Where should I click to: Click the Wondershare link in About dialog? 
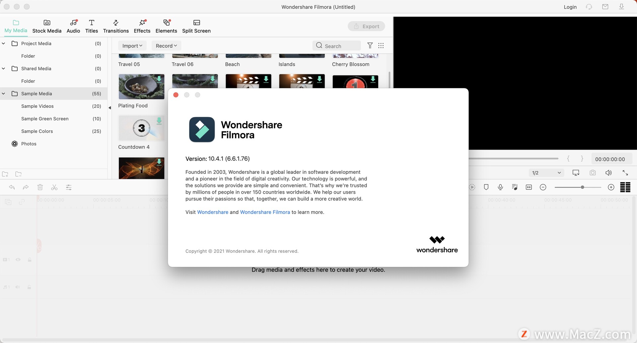[213, 212]
